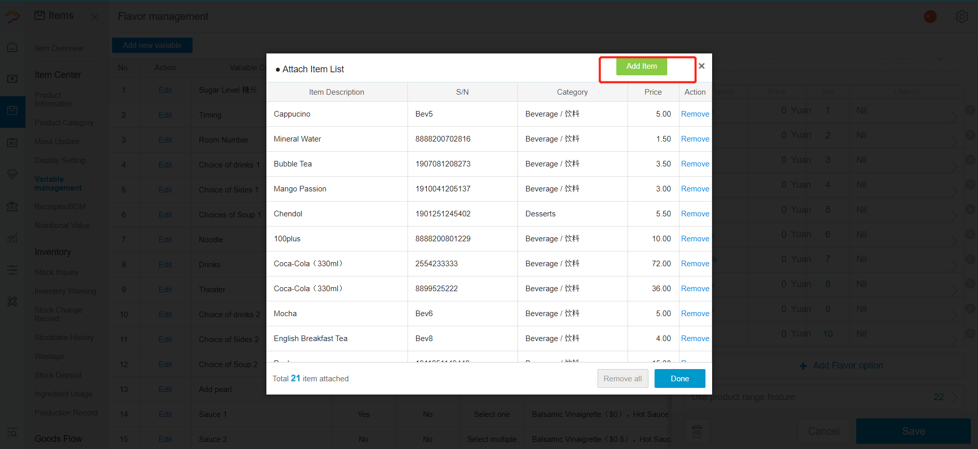This screenshot has width=978, height=449.
Task: Remove the English Breakfast Tea item
Action: pos(695,339)
